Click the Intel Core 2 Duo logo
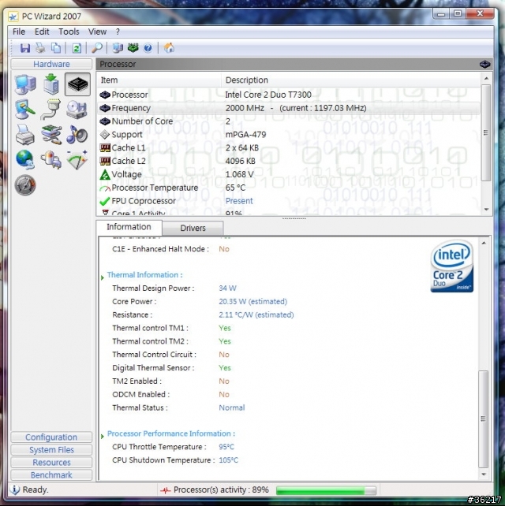 pyautogui.click(x=451, y=266)
